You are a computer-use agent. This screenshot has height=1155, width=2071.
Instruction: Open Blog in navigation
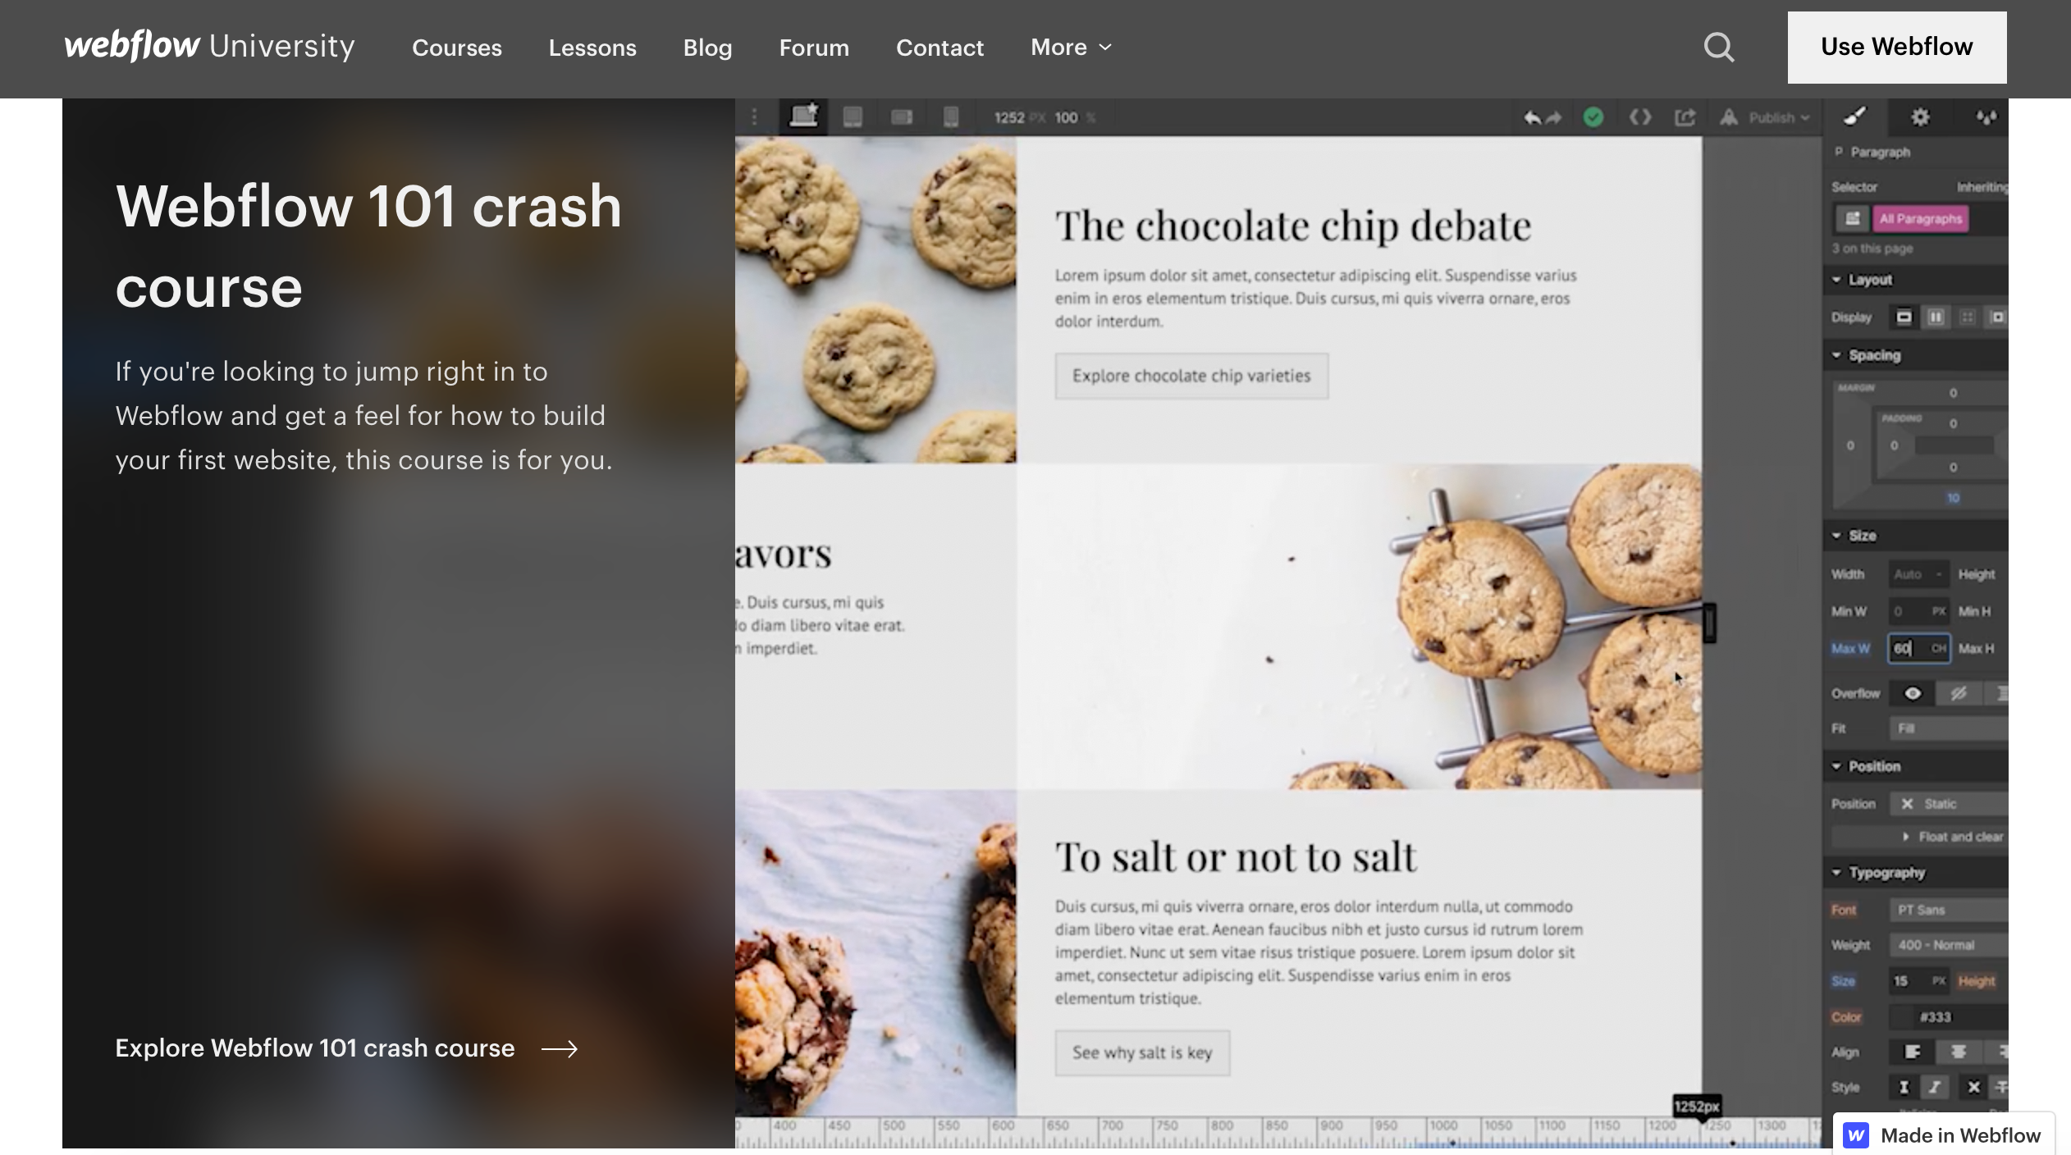(x=707, y=48)
